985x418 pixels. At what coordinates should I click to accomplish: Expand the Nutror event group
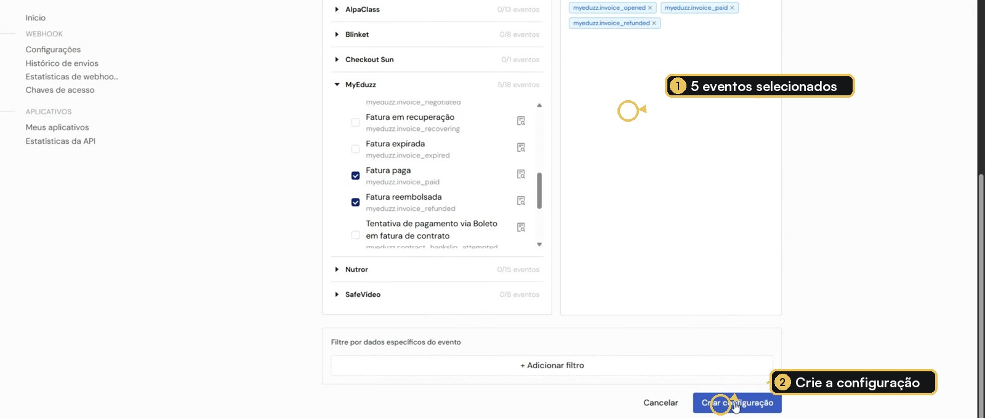point(337,269)
